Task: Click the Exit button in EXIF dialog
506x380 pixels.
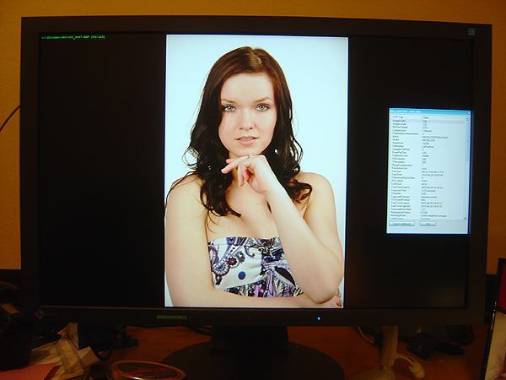Action: [428, 224]
